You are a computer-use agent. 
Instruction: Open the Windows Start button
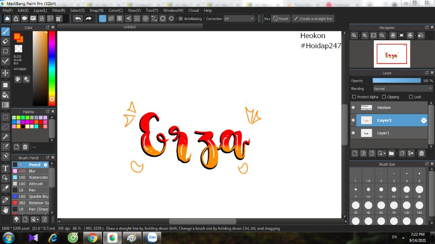tap(8, 238)
